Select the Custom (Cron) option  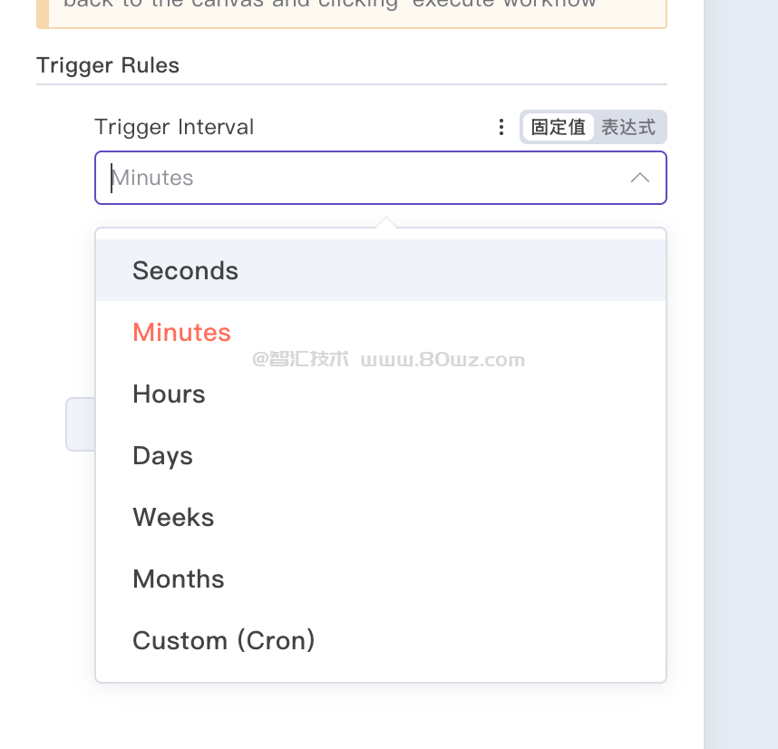pos(224,640)
